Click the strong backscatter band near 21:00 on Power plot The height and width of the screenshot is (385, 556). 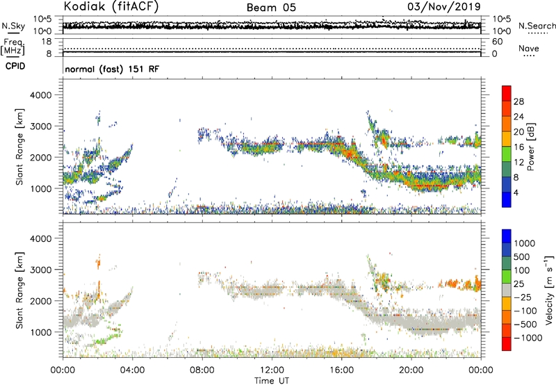tap(428, 185)
